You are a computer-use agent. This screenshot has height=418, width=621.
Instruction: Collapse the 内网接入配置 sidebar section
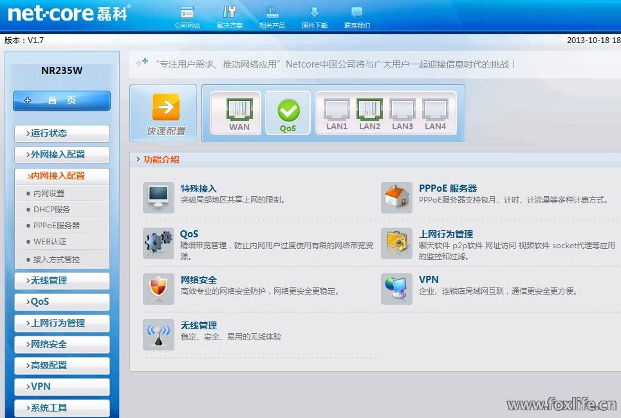[x=62, y=176]
